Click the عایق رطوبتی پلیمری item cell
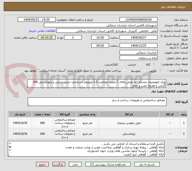The width and height of the screenshot is (192, 171). pyautogui.click(x=129, y=123)
